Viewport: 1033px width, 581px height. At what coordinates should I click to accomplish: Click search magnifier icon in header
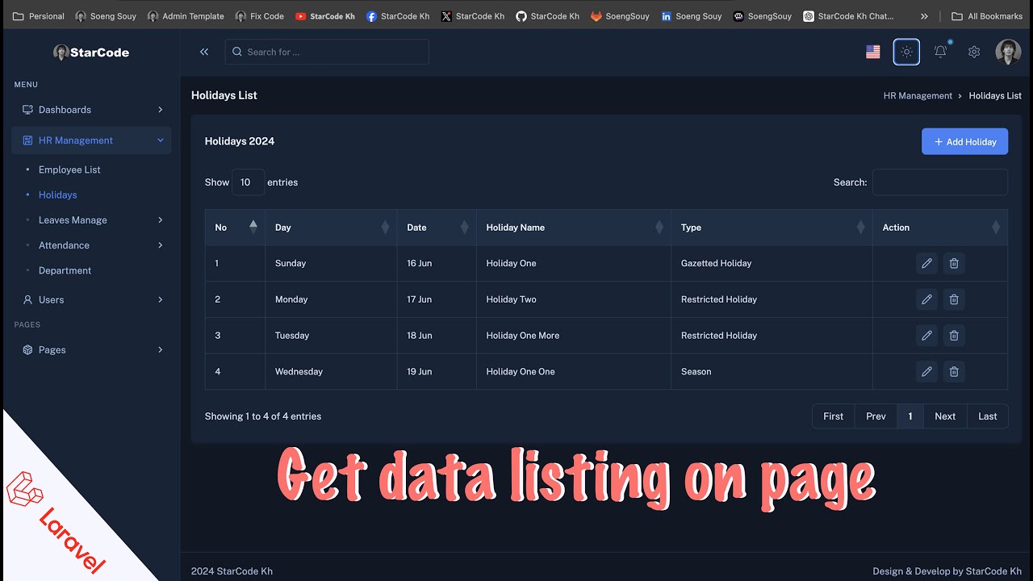point(237,52)
